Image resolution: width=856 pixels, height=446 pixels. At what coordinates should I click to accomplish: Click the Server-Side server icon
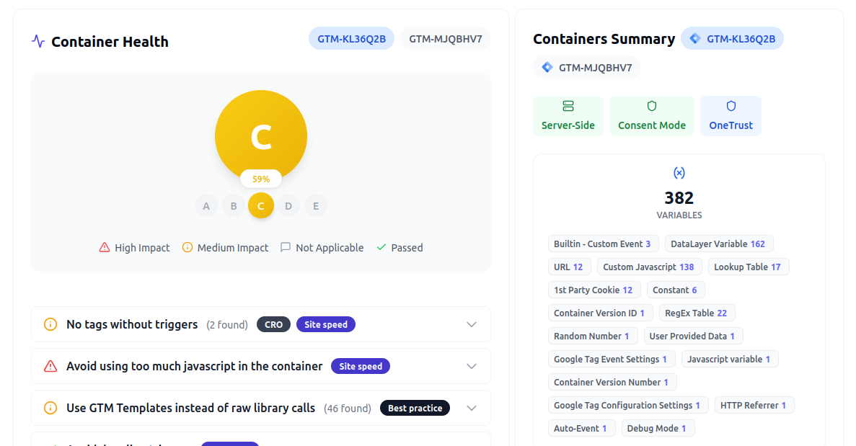(x=568, y=107)
